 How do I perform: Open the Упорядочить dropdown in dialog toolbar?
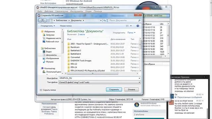click(48, 26)
